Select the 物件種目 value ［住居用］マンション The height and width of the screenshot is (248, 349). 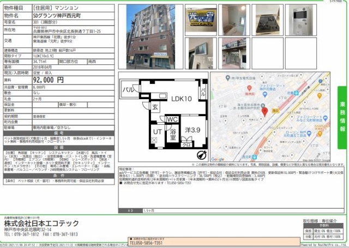pos(56,8)
